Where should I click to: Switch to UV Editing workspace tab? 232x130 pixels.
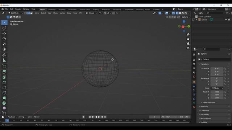point(72,9)
